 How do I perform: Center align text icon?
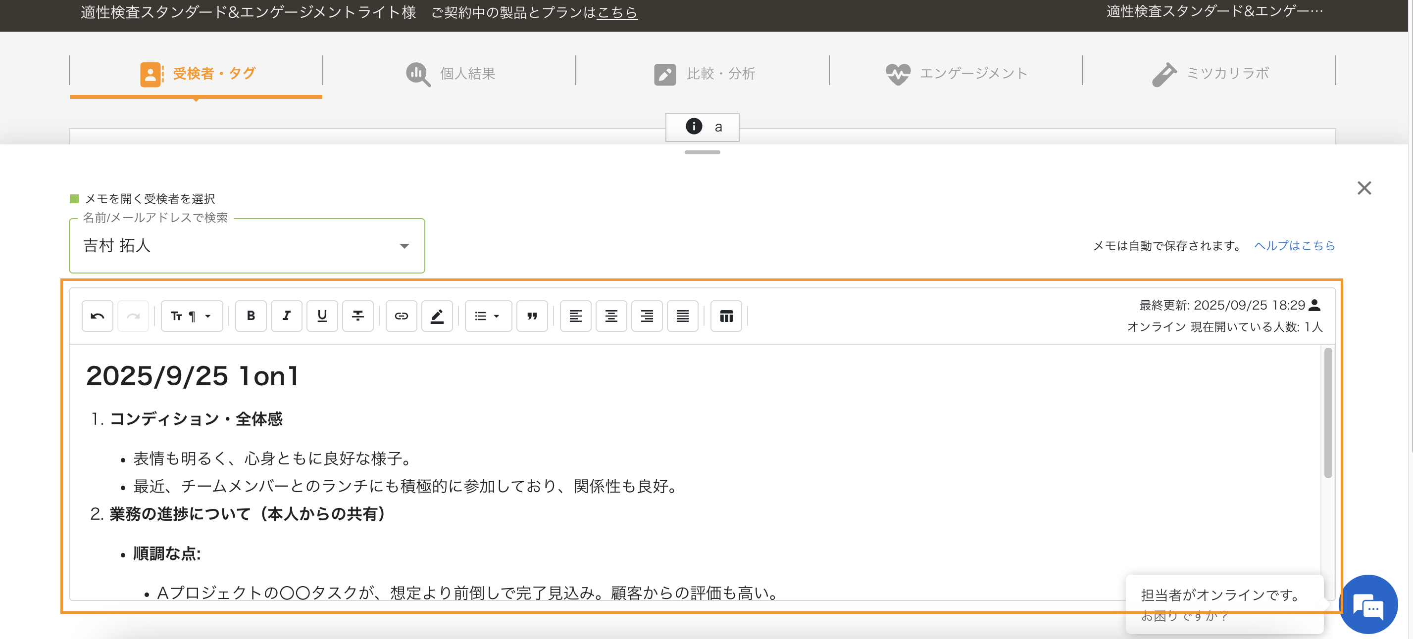click(611, 316)
